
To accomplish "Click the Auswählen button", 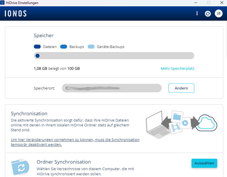I will [x=204, y=163].
